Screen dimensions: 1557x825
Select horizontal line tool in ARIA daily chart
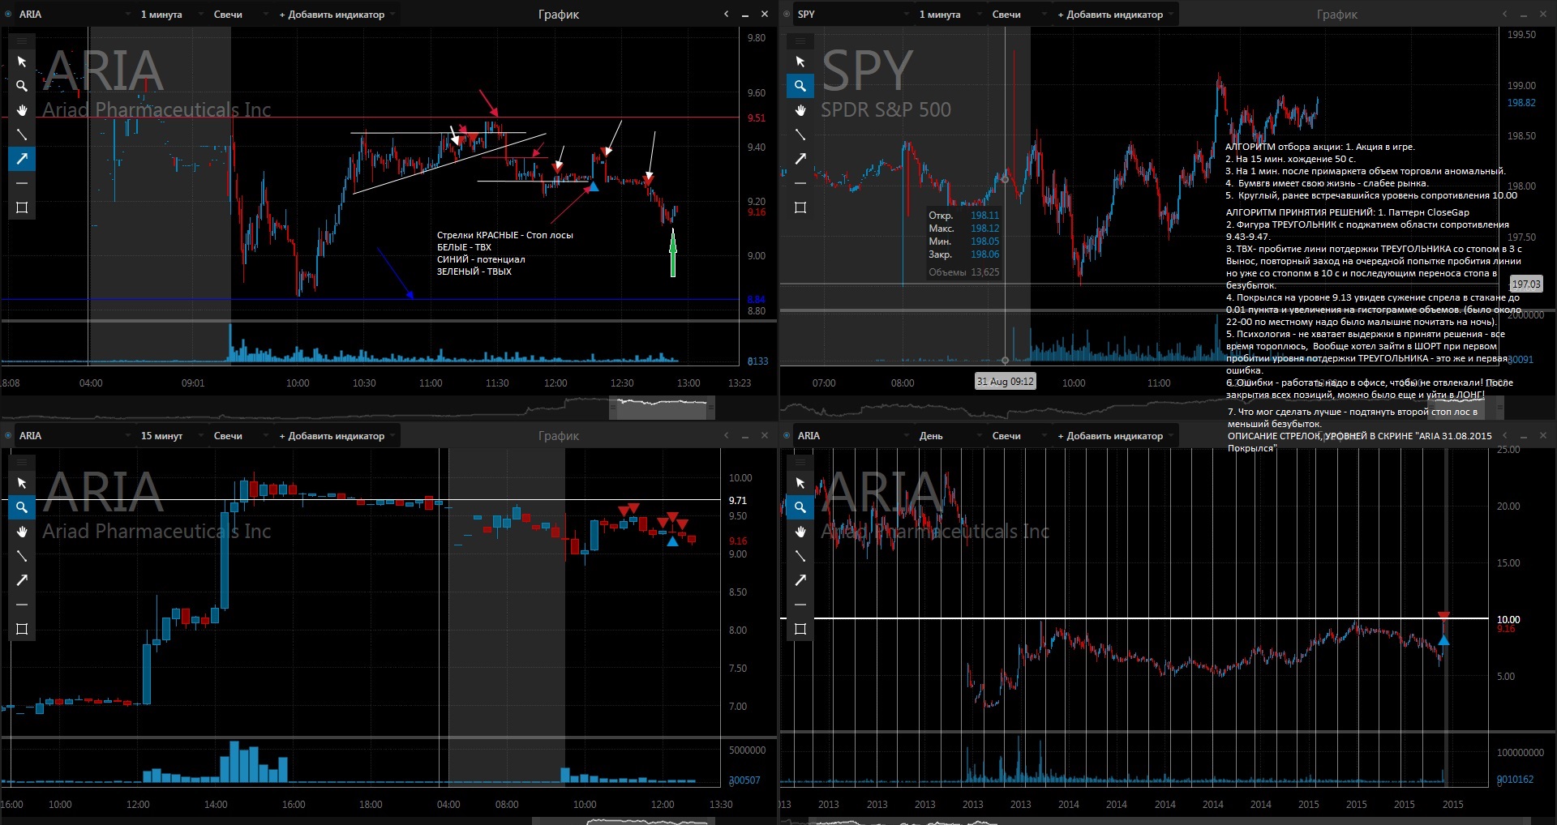click(x=800, y=605)
